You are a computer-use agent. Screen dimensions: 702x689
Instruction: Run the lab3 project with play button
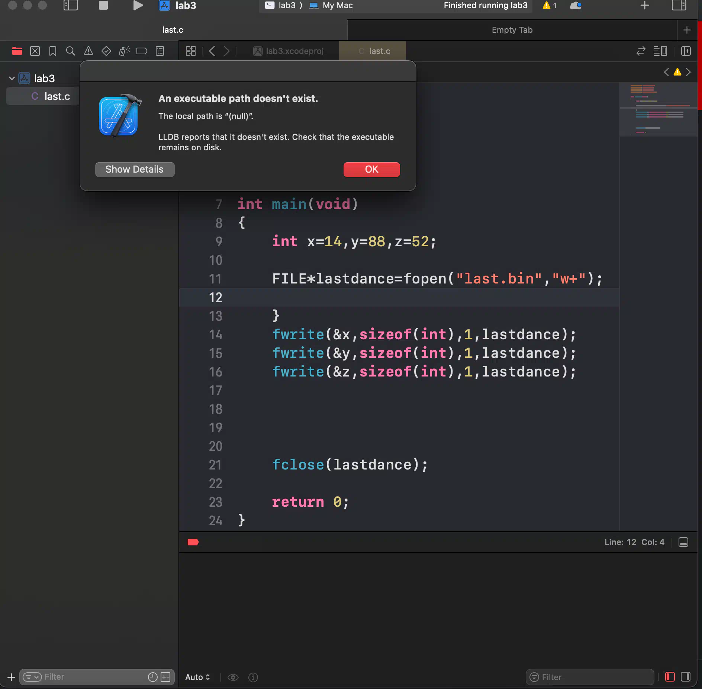click(138, 6)
